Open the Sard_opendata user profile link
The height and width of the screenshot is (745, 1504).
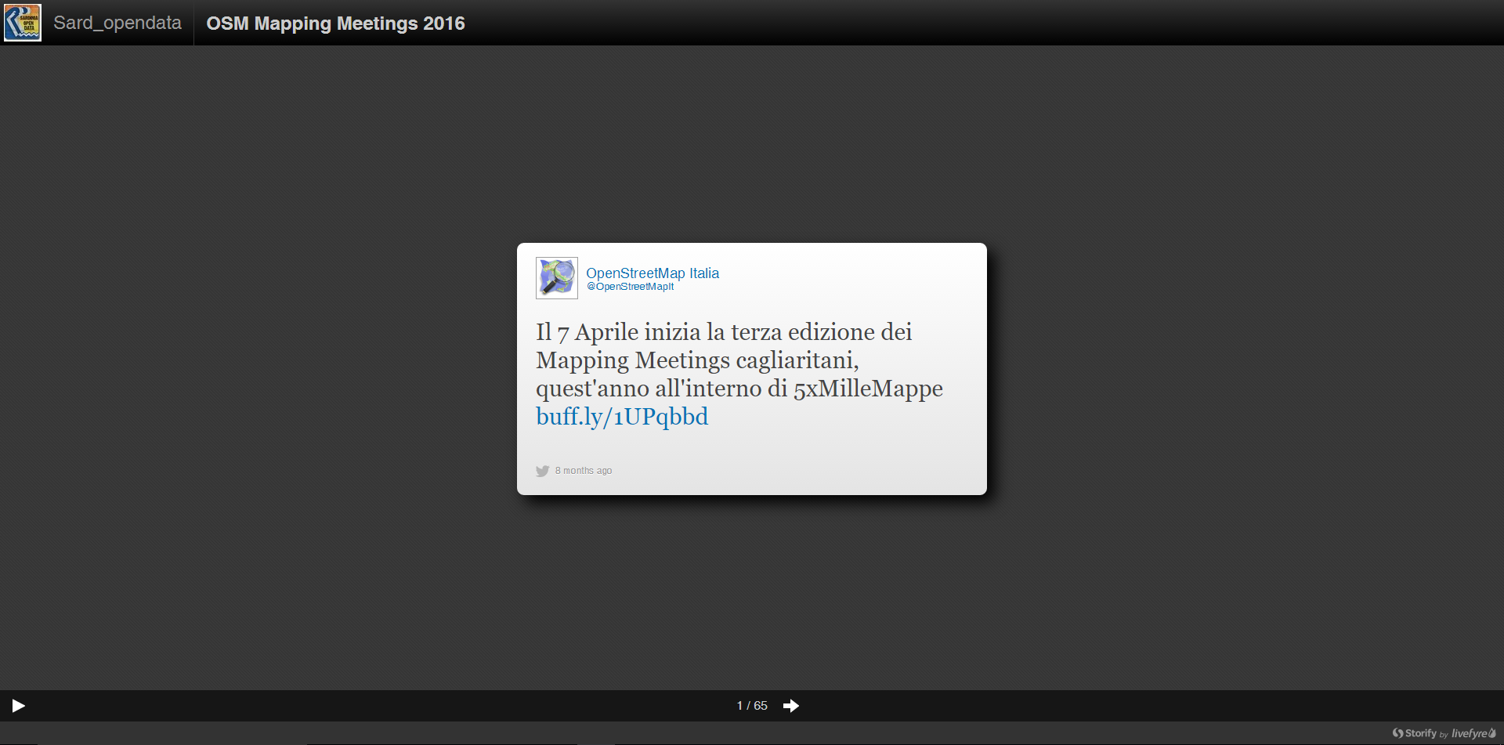tap(117, 23)
